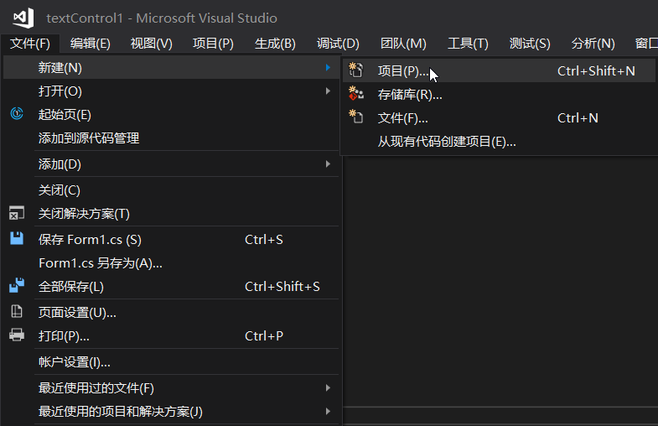Click the save all icon beside 全部保存(L)

tap(17, 285)
